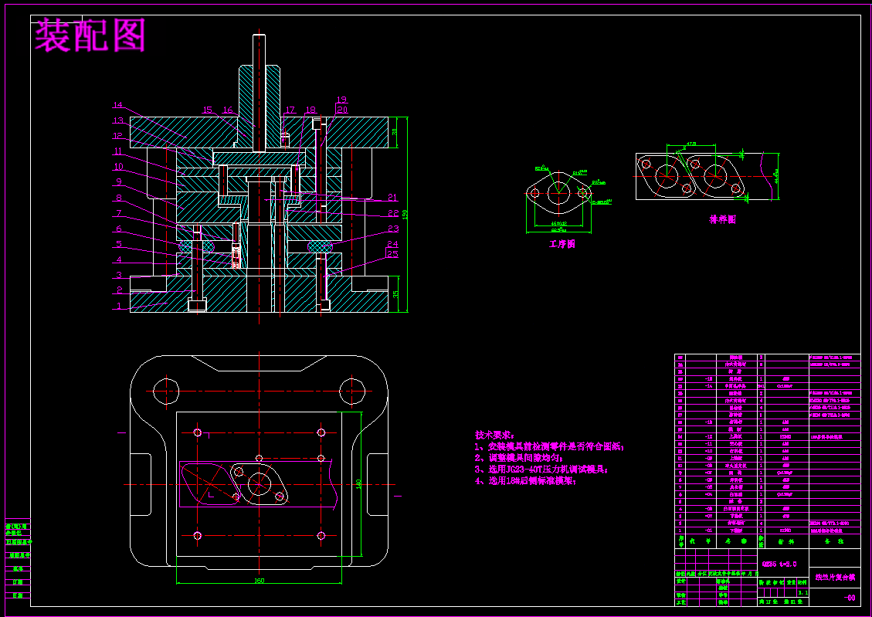
Task: Click the 35 lower plate thickness dimension
Action: tap(395, 294)
